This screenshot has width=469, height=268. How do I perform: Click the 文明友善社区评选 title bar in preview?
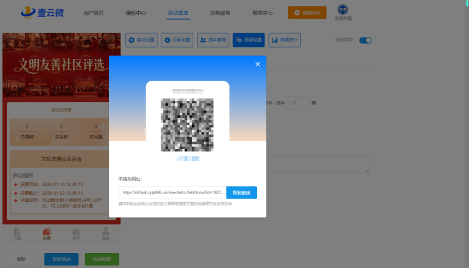[x=60, y=159]
